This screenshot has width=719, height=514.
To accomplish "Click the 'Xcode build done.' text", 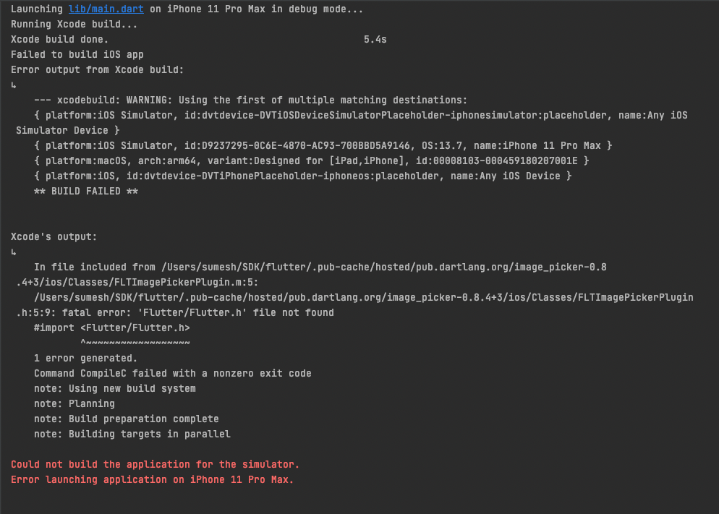I will point(59,40).
